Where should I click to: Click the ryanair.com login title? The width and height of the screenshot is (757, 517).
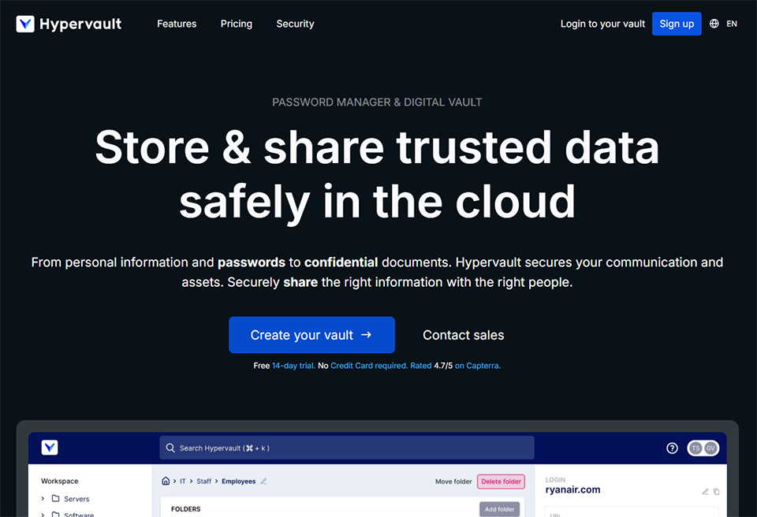click(x=572, y=489)
